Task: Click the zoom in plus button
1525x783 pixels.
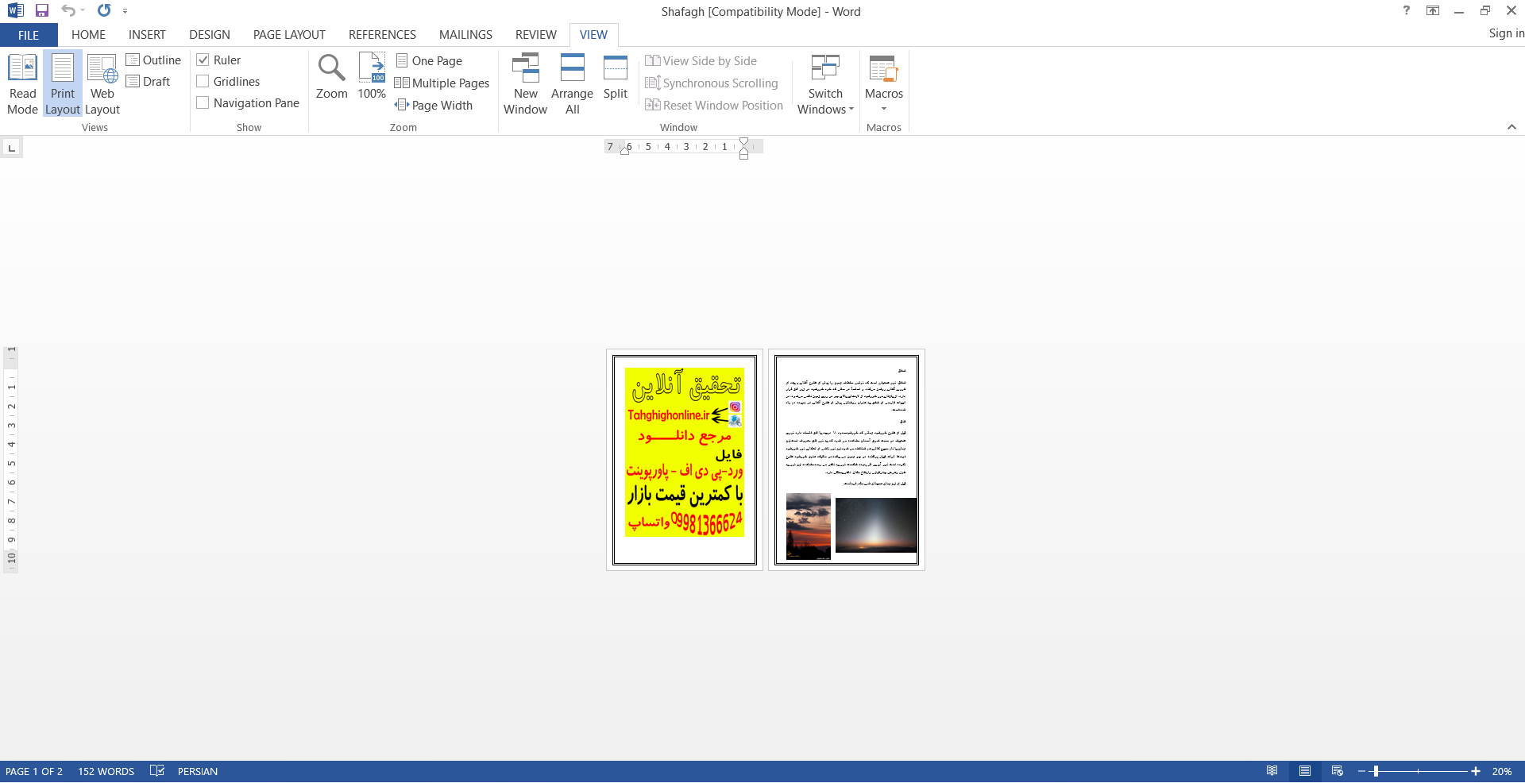Action: [1476, 771]
